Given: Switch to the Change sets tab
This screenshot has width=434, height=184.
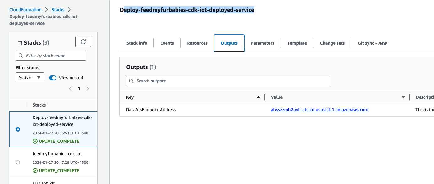Looking at the screenshot, I should tap(332, 43).
